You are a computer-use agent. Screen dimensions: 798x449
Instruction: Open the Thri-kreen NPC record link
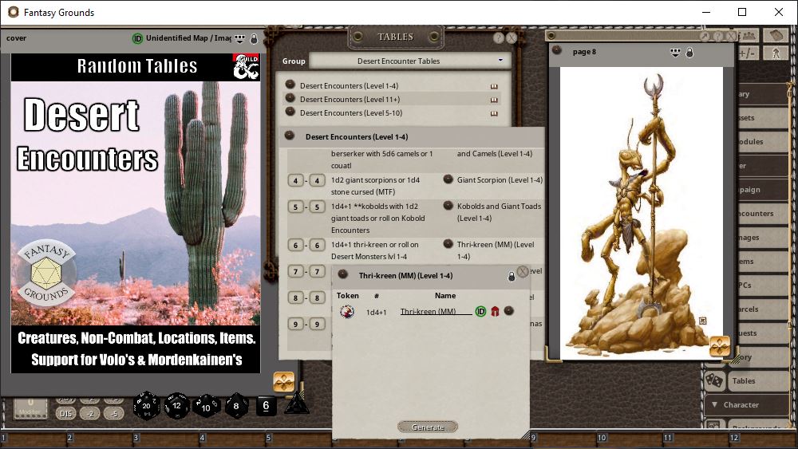pyautogui.click(x=508, y=310)
